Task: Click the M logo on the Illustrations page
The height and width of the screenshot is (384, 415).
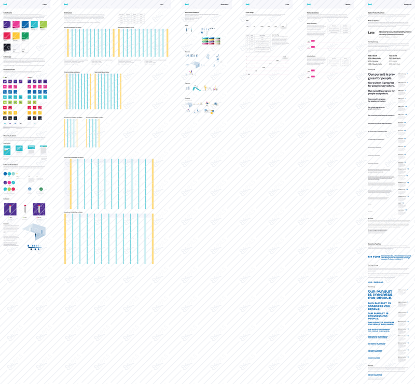Action: tap(187, 5)
